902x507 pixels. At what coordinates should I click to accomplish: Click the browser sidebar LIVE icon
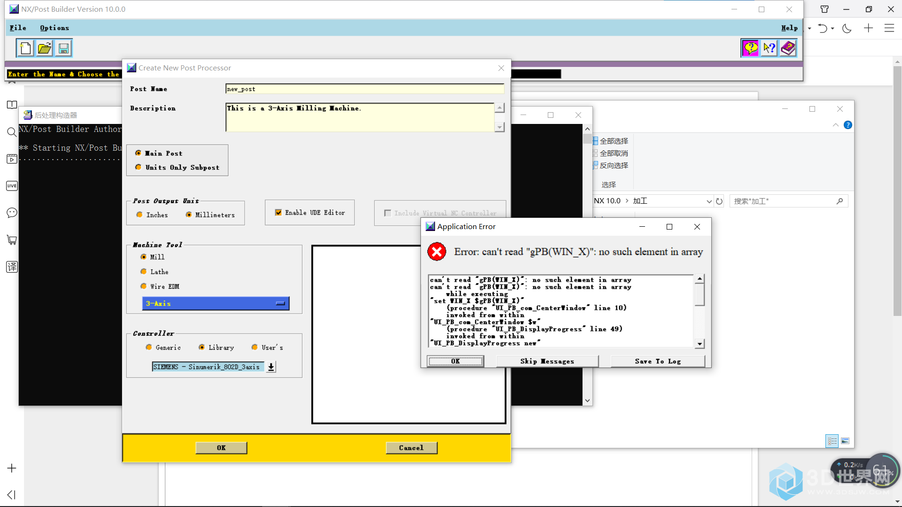point(12,186)
